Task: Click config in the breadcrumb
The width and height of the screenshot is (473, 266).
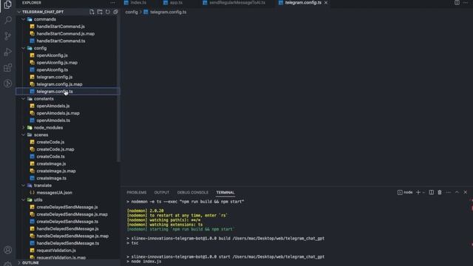Action: (x=132, y=12)
